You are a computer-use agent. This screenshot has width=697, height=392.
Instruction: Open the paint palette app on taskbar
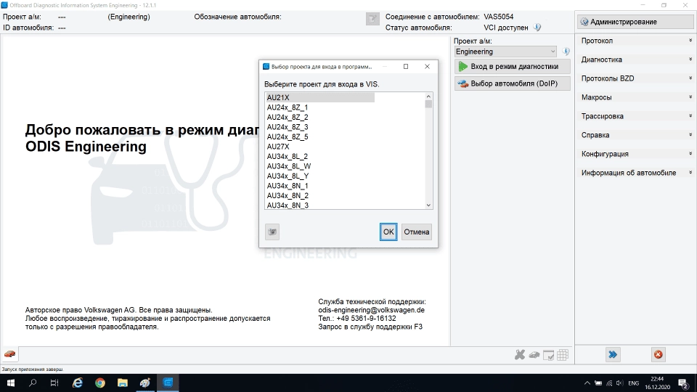click(145, 383)
